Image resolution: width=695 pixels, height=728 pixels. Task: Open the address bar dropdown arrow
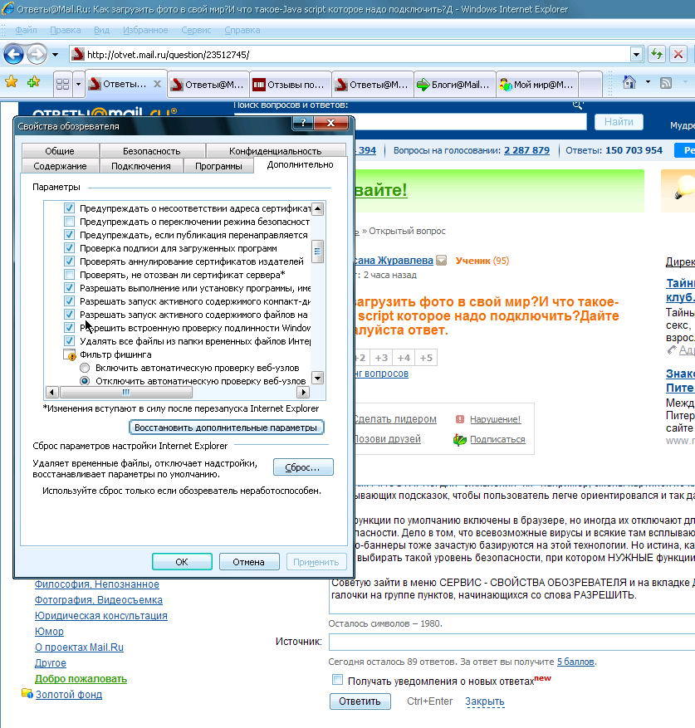click(637, 55)
